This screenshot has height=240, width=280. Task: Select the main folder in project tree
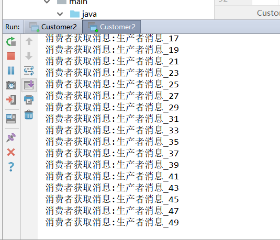click(72, 2)
